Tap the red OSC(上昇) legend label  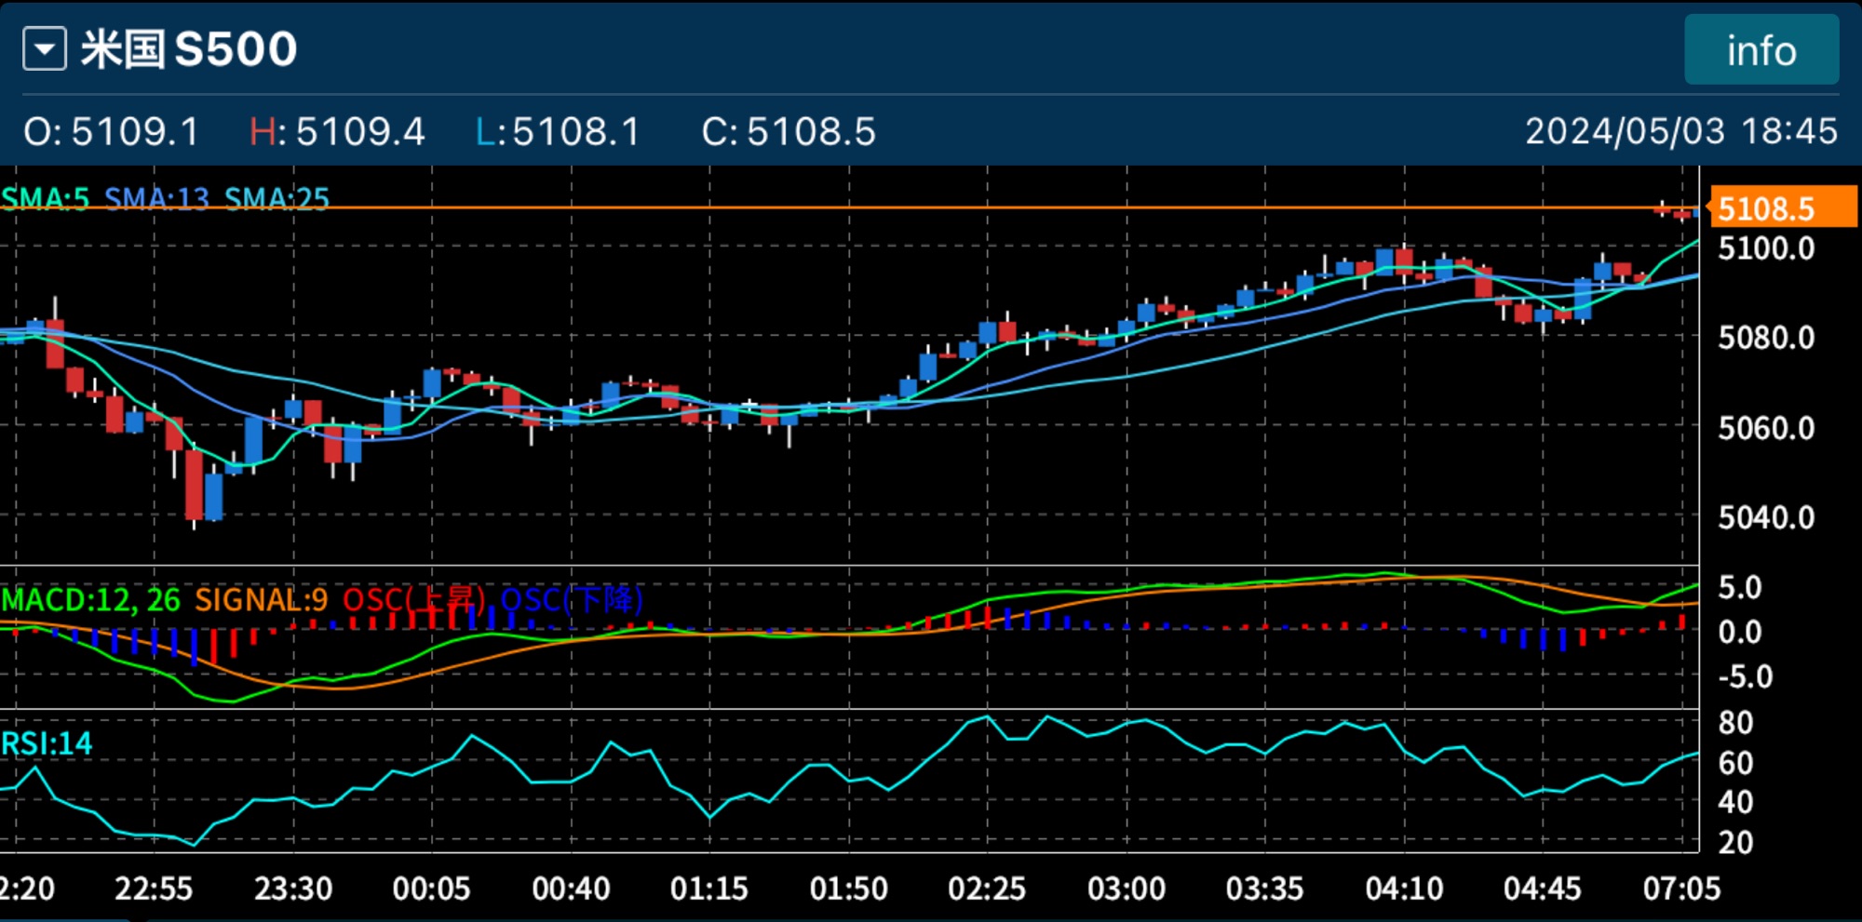(x=414, y=600)
